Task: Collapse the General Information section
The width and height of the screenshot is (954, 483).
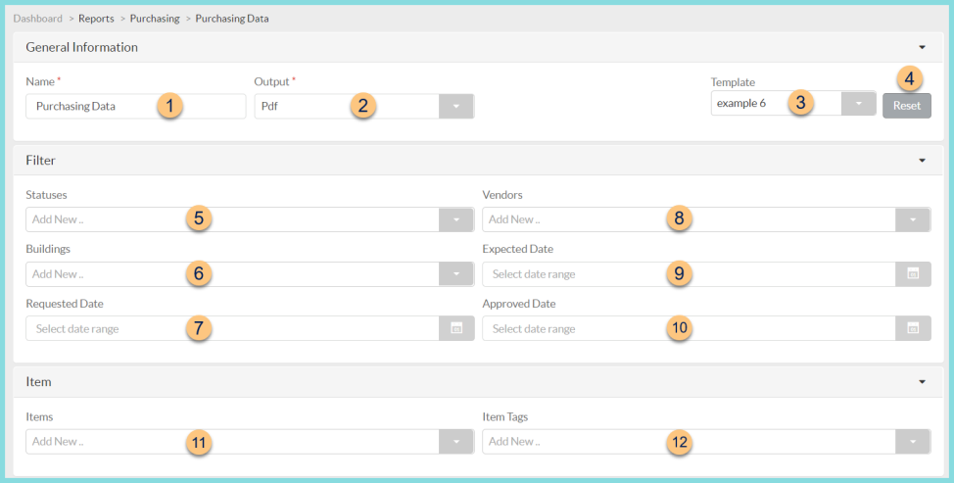Action: pyautogui.click(x=922, y=47)
